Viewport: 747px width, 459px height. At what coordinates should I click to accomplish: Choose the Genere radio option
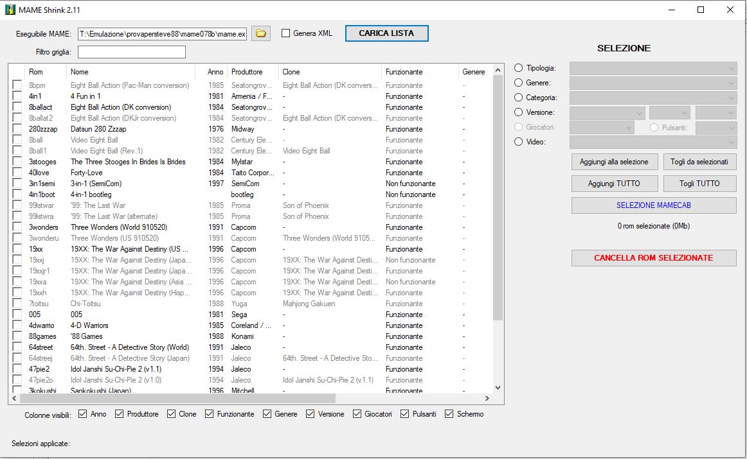tap(518, 83)
